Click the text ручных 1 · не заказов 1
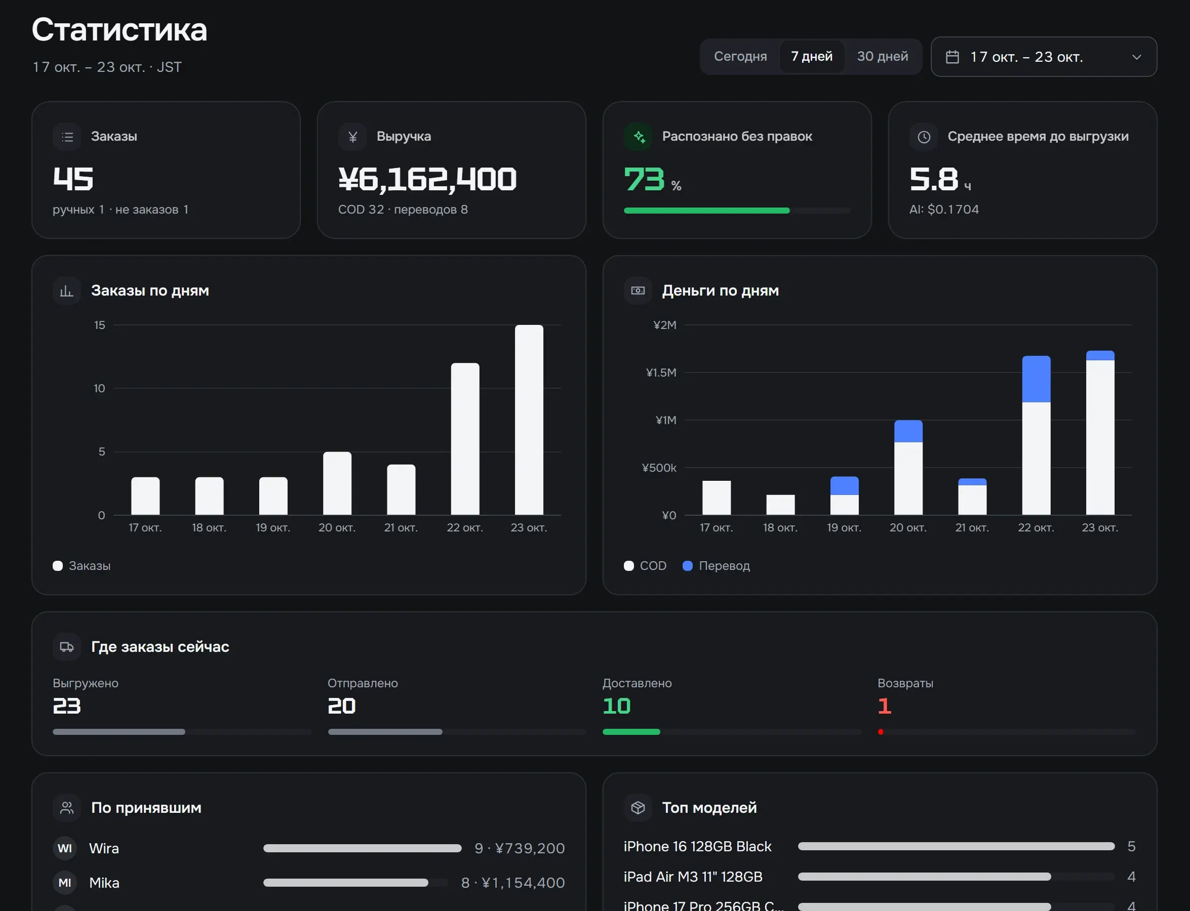1190x911 pixels. click(121, 210)
